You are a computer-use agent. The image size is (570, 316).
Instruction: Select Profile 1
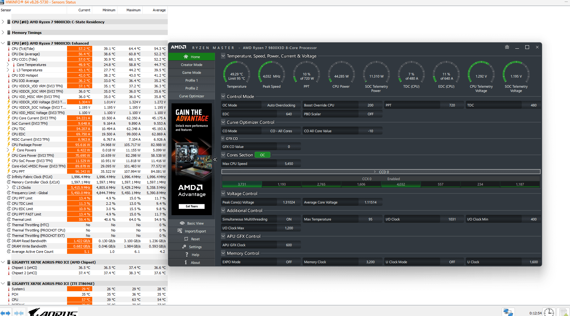[192, 80]
